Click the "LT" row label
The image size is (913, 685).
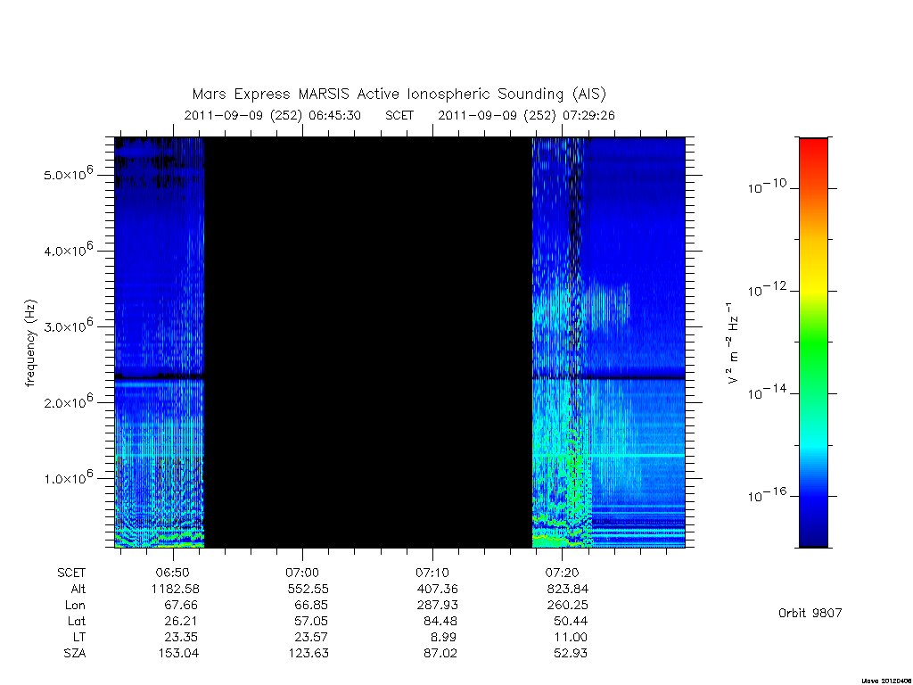pos(79,637)
